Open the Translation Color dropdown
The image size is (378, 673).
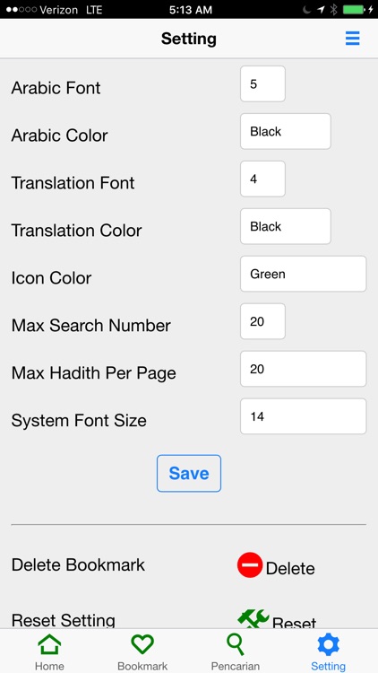(286, 226)
